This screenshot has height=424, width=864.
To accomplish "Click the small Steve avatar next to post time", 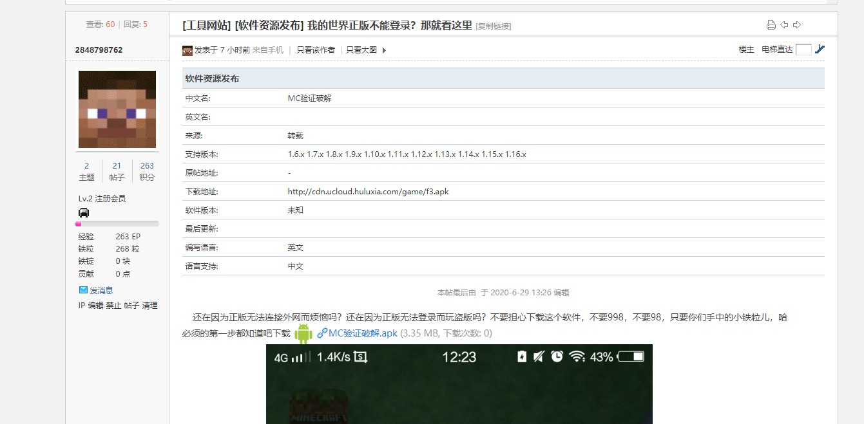I will 187,50.
